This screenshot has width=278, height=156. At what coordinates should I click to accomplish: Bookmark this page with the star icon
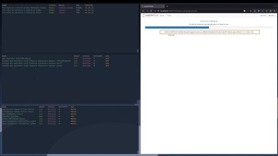pos(251,11)
